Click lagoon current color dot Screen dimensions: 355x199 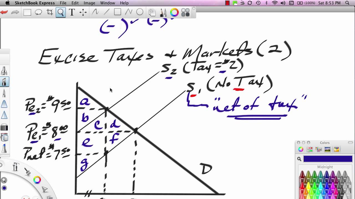click(x=4, y=188)
